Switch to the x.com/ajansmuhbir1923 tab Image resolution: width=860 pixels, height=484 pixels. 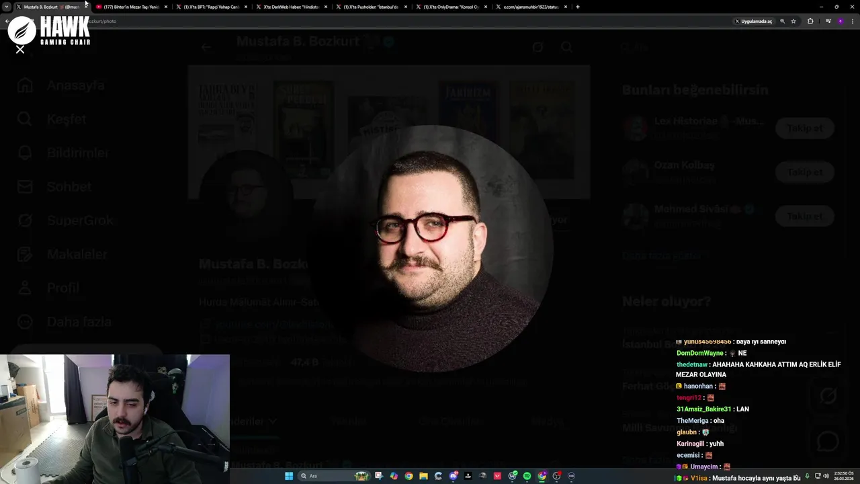coord(531,7)
